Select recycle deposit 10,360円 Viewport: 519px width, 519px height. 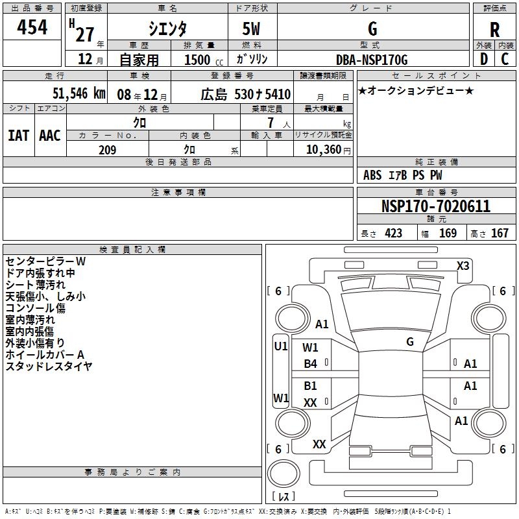(328, 150)
